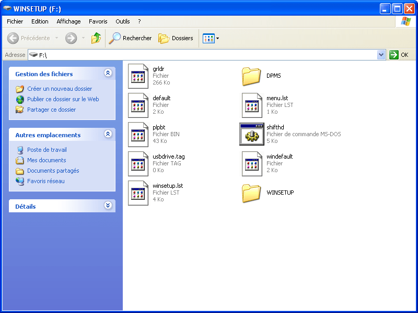
Task: Toggle the Dossiers folders pane
Action: pyautogui.click(x=176, y=38)
